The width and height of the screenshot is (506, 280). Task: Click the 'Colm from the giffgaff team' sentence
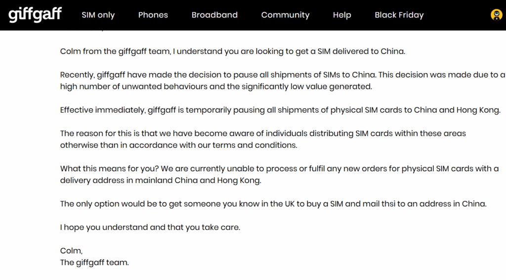pos(232,51)
